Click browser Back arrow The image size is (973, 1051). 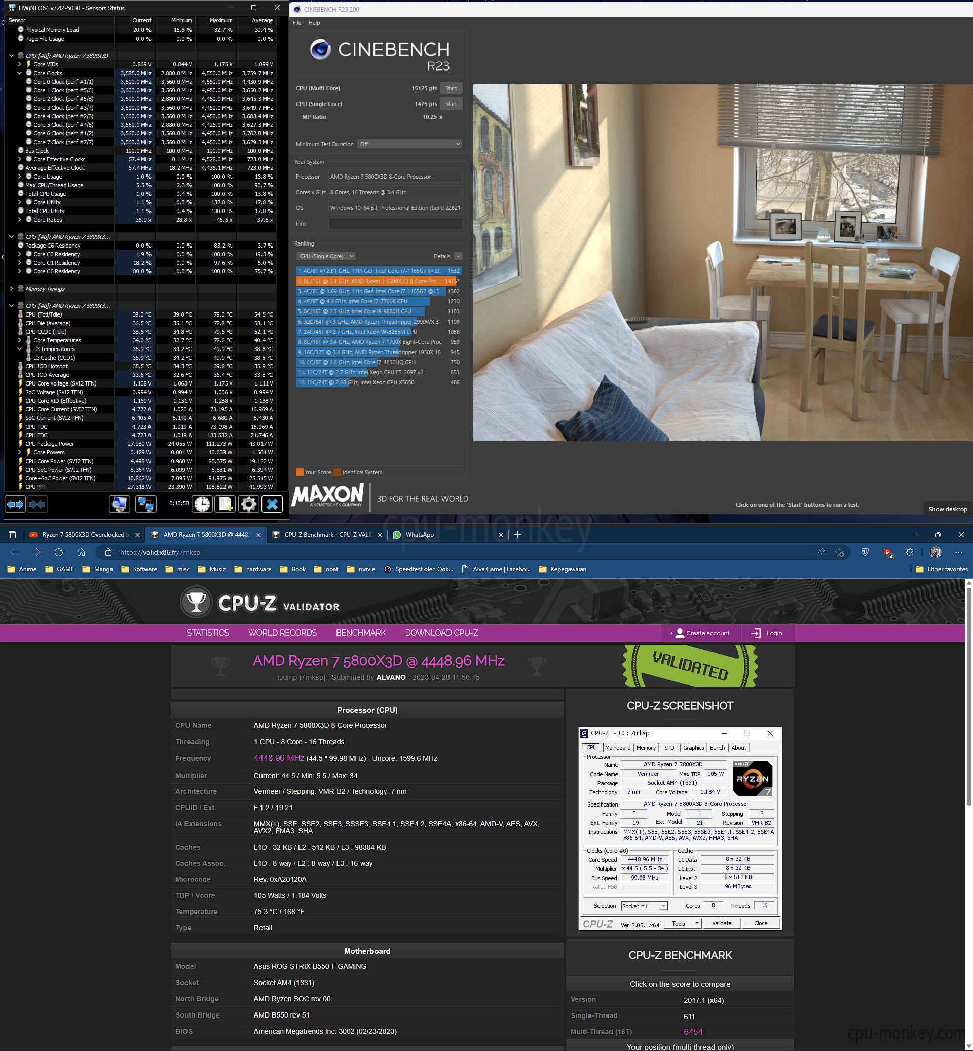[14, 552]
